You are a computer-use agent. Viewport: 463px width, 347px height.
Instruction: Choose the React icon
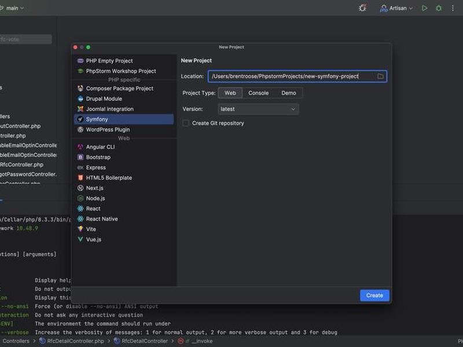[80, 209]
